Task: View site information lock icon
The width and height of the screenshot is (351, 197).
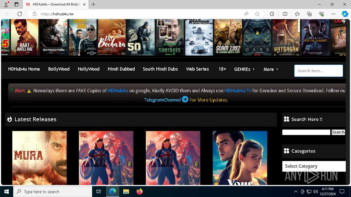Action: (x=35, y=14)
